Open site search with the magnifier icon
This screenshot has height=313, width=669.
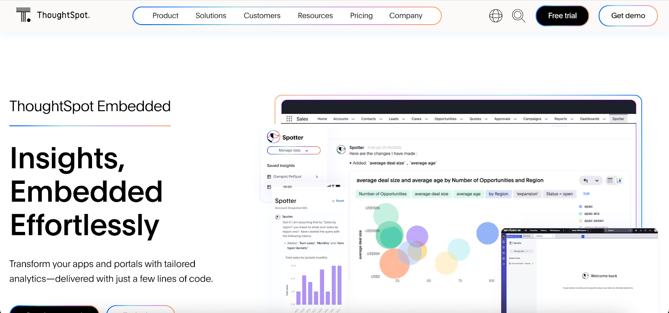518,16
